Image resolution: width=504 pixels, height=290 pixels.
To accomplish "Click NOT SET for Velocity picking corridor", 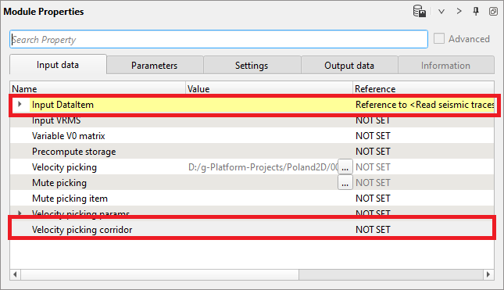I will pos(373,230).
